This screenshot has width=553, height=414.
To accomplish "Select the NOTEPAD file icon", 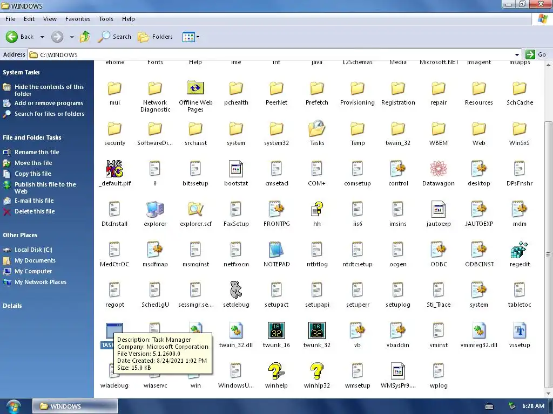I will point(276,250).
